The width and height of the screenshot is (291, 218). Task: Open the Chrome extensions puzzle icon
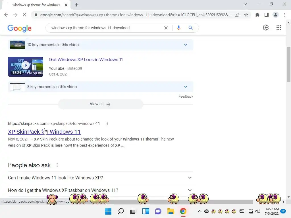point(257,15)
